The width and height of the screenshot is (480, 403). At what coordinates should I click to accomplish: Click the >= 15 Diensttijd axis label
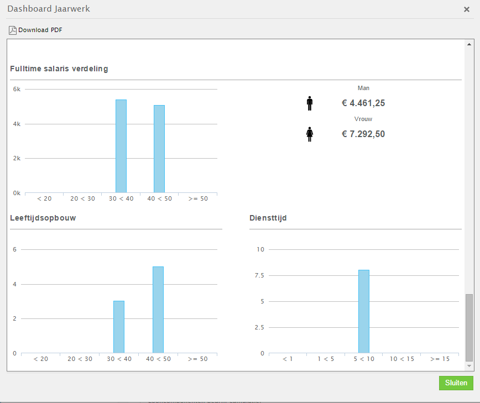440,359
